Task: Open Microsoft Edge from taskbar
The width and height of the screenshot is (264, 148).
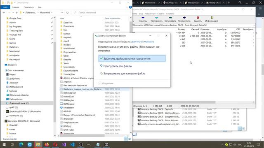Action: click(x=21, y=144)
